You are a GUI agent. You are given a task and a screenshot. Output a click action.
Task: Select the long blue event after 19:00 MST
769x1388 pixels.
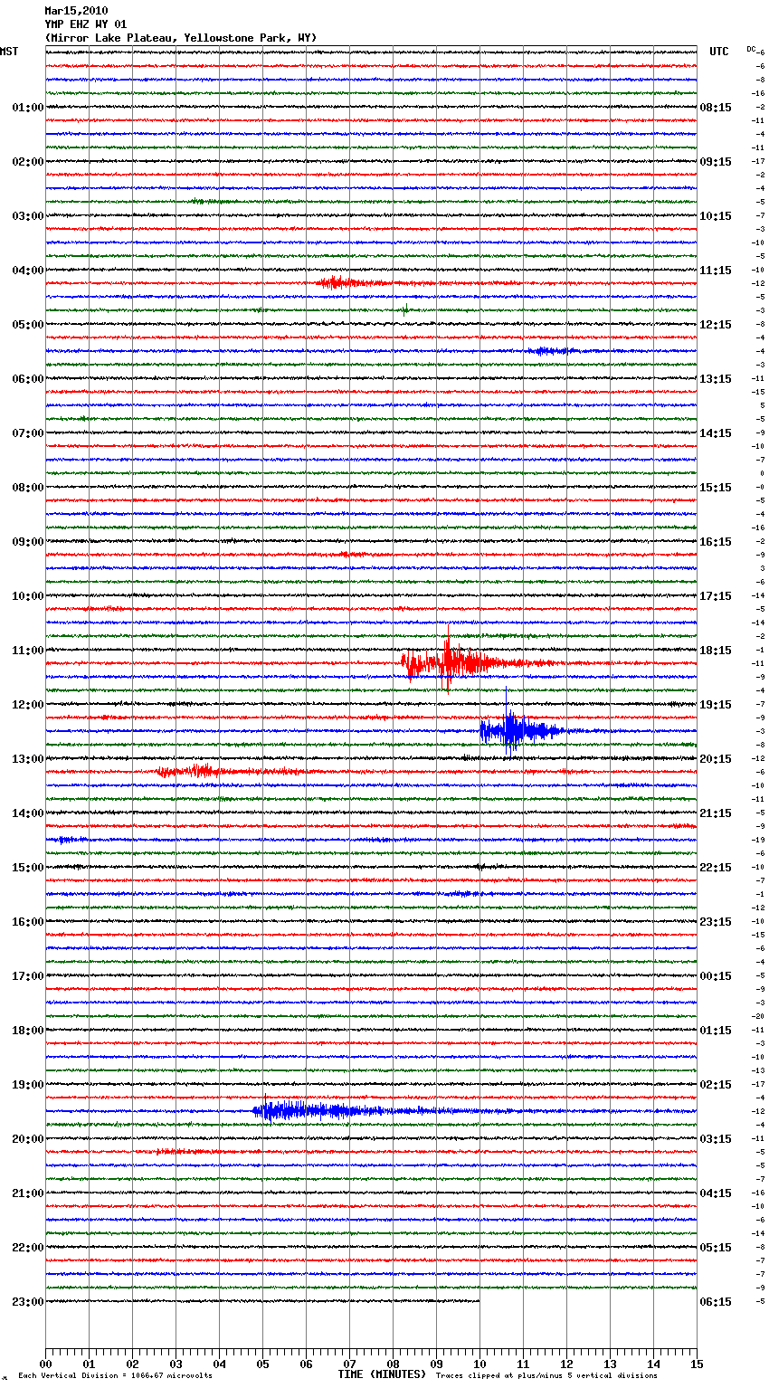coord(299,1110)
